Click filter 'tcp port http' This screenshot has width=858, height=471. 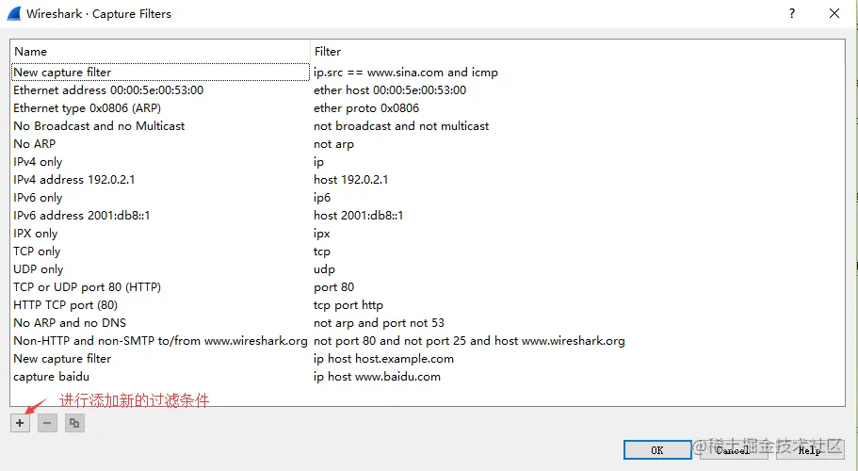click(348, 305)
